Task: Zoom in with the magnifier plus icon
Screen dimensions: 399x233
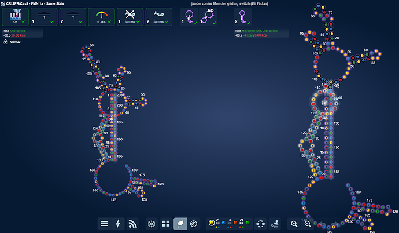Action: (x=294, y=224)
